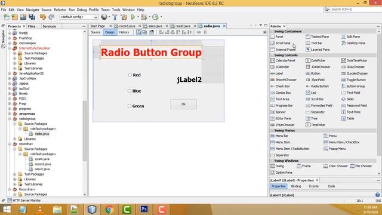Run the project with green play icon
382x215 pixels.
click(133, 17)
